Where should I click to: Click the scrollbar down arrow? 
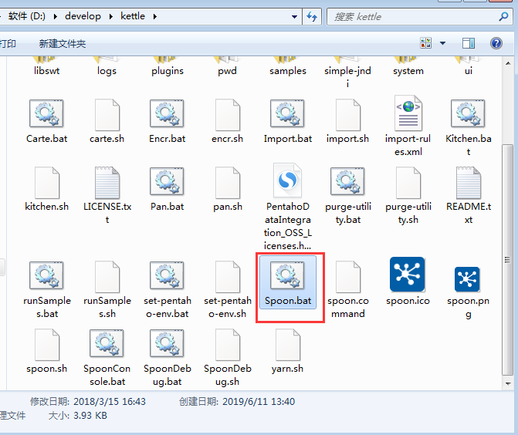coord(508,383)
